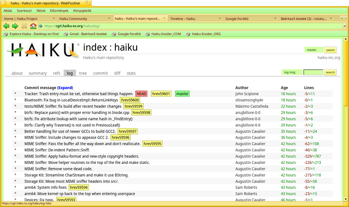The width and height of the screenshot is (349, 207).
Task: Open the Előzmények menu
Action: [59, 11]
